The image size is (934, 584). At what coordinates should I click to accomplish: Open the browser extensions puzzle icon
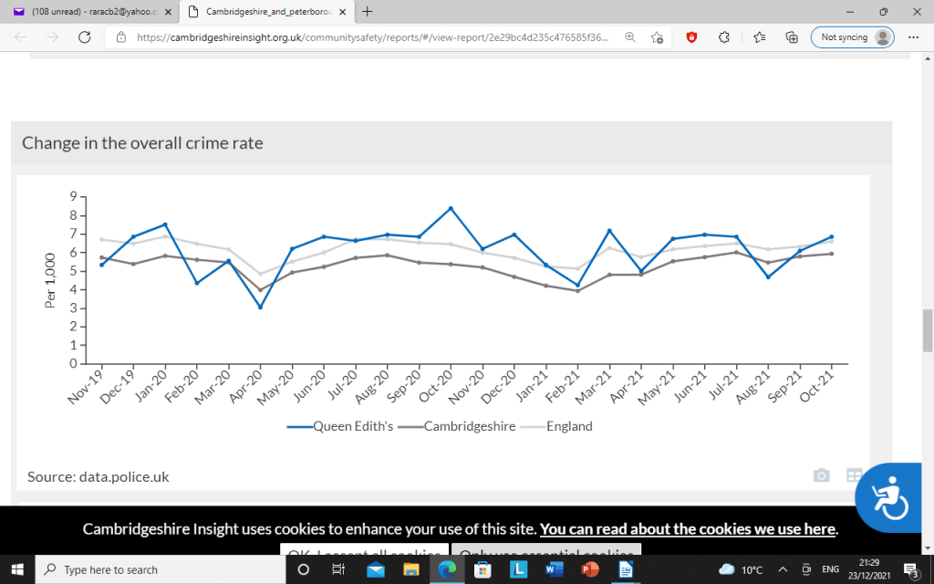(724, 37)
